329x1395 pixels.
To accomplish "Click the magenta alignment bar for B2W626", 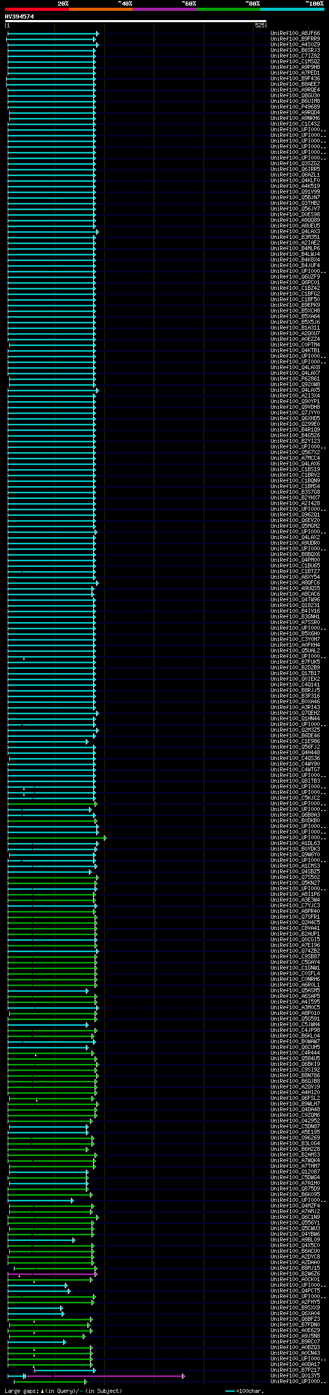I will tap(52, 1274).
